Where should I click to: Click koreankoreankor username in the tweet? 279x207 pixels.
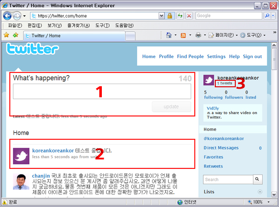pyautogui.click(x=53, y=150)
